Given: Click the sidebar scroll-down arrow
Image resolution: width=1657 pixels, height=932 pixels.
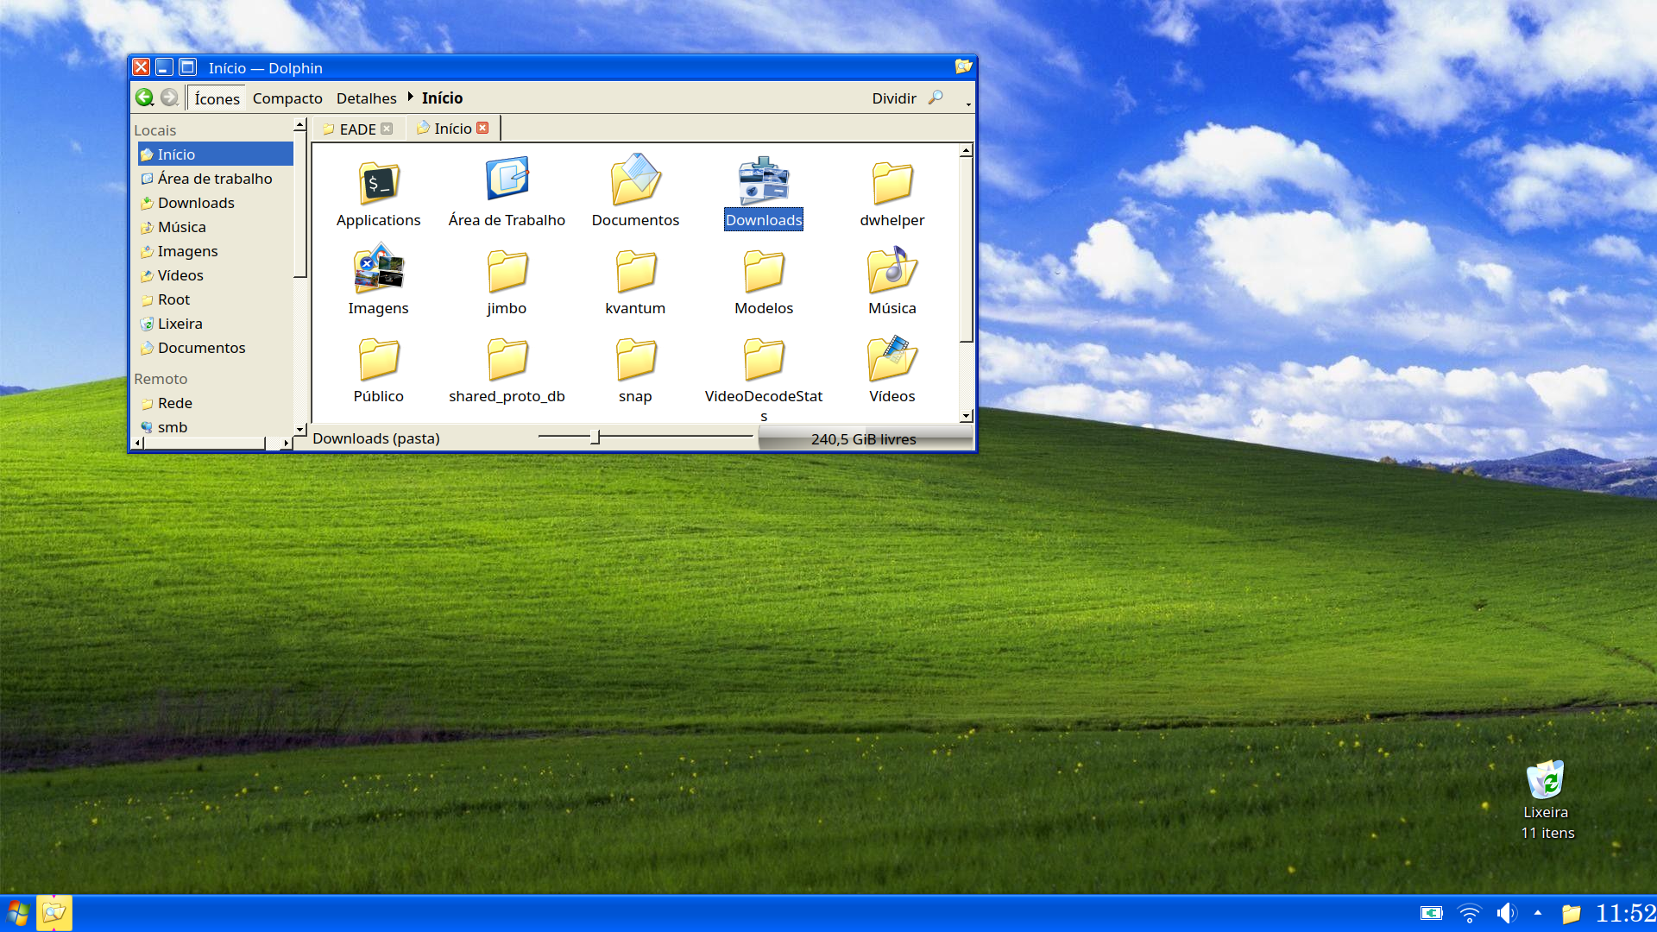Looking at the screenshot, I should click(299, 429).
